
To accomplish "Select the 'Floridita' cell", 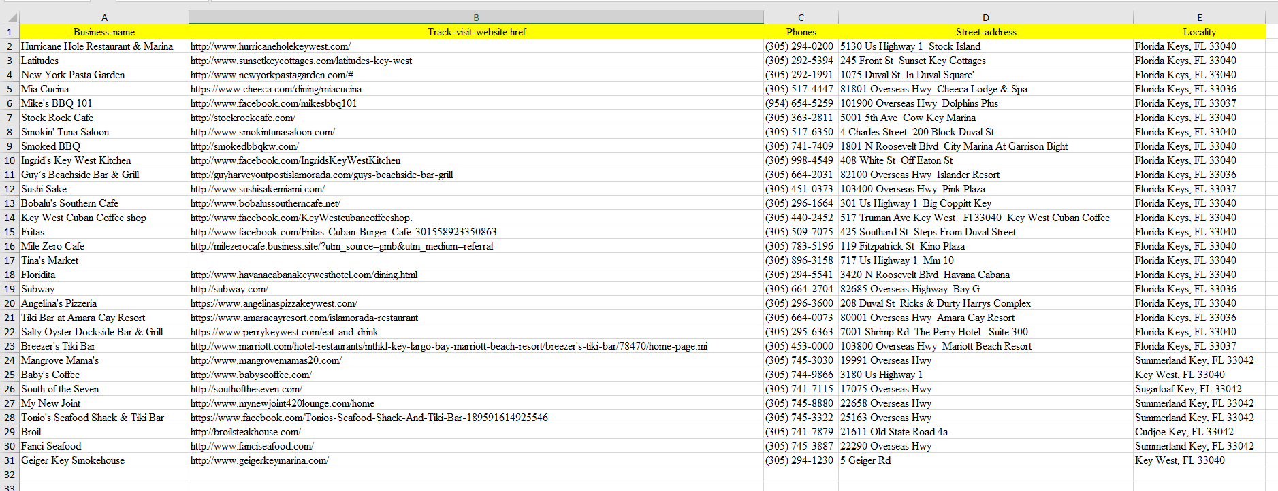I will [x=104, y=275].
